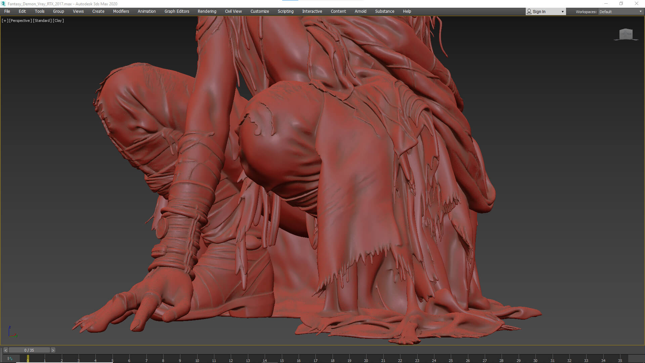Step to next frame with right arrow
645x363 pixels.
pos(53,350)
